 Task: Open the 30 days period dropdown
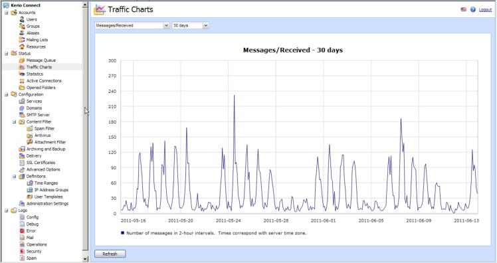pyautogui.click(x=190, y=25)
